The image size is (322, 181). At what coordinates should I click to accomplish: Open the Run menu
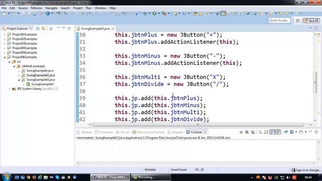pos(89,8)
